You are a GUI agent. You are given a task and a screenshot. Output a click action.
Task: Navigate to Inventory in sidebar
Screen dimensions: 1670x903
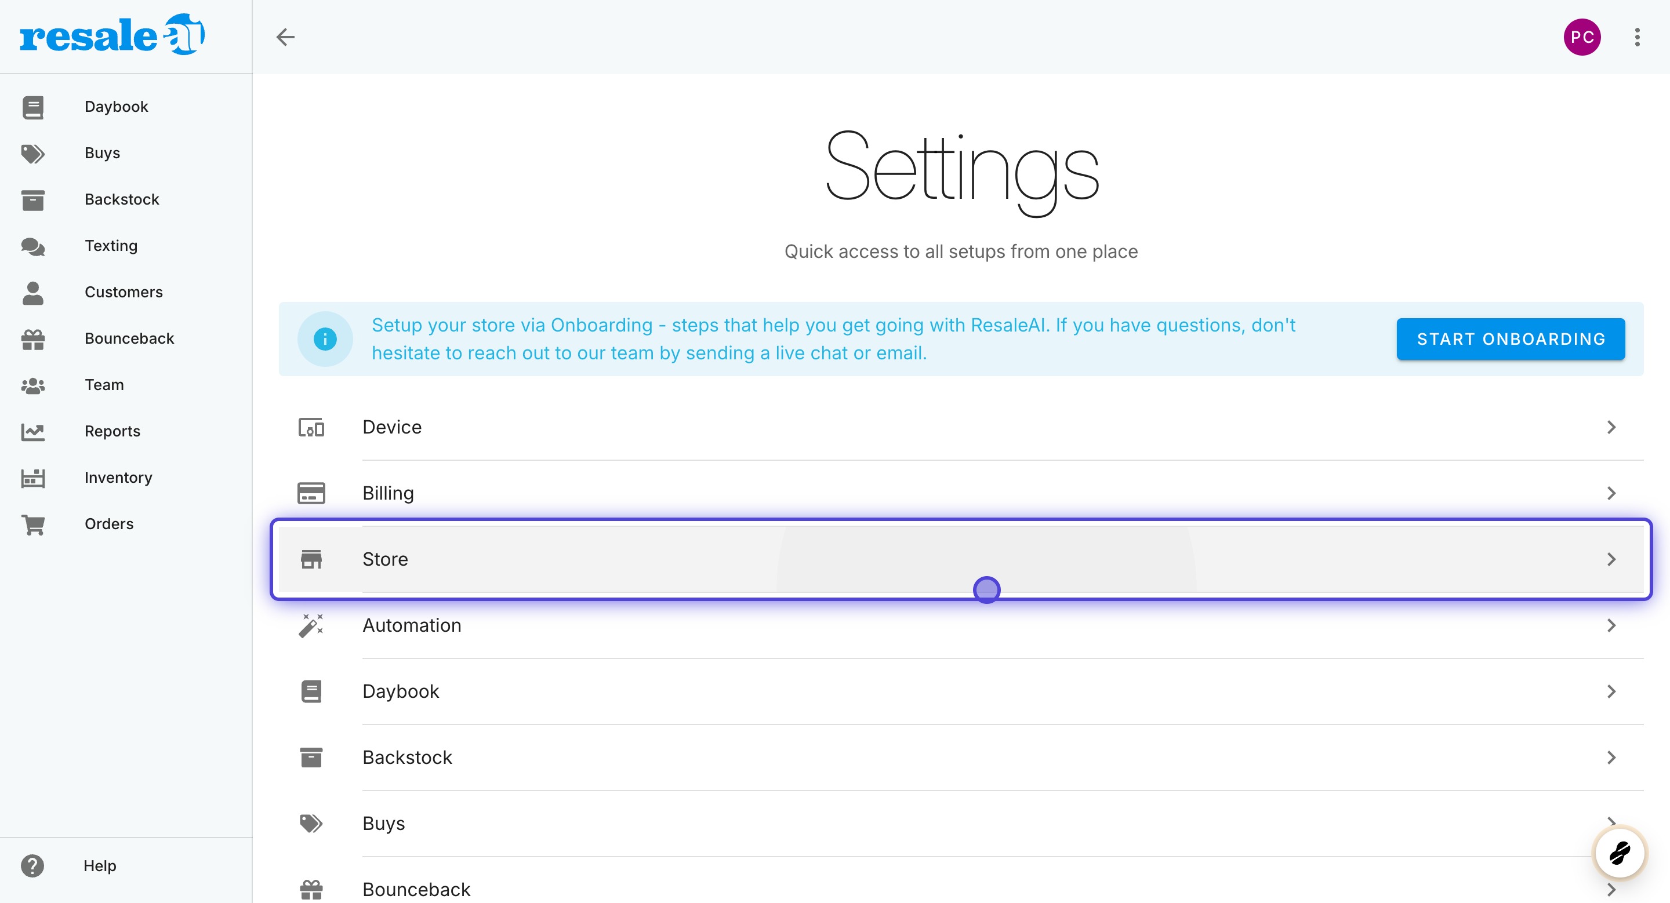tap(118, 478)
